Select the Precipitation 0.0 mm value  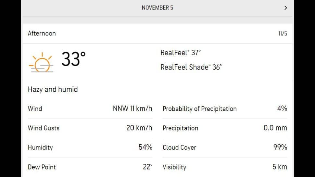[x=275, y=128]
